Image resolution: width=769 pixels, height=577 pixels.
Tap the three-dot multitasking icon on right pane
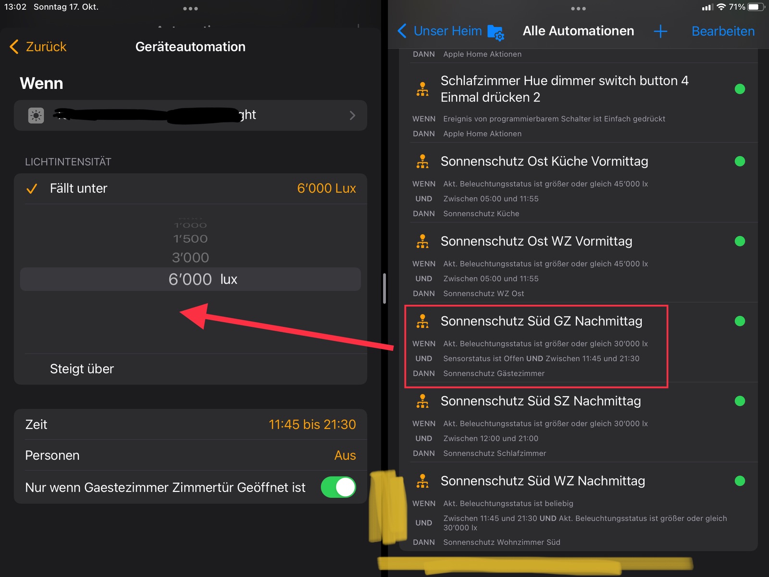(x=578, y=9)
